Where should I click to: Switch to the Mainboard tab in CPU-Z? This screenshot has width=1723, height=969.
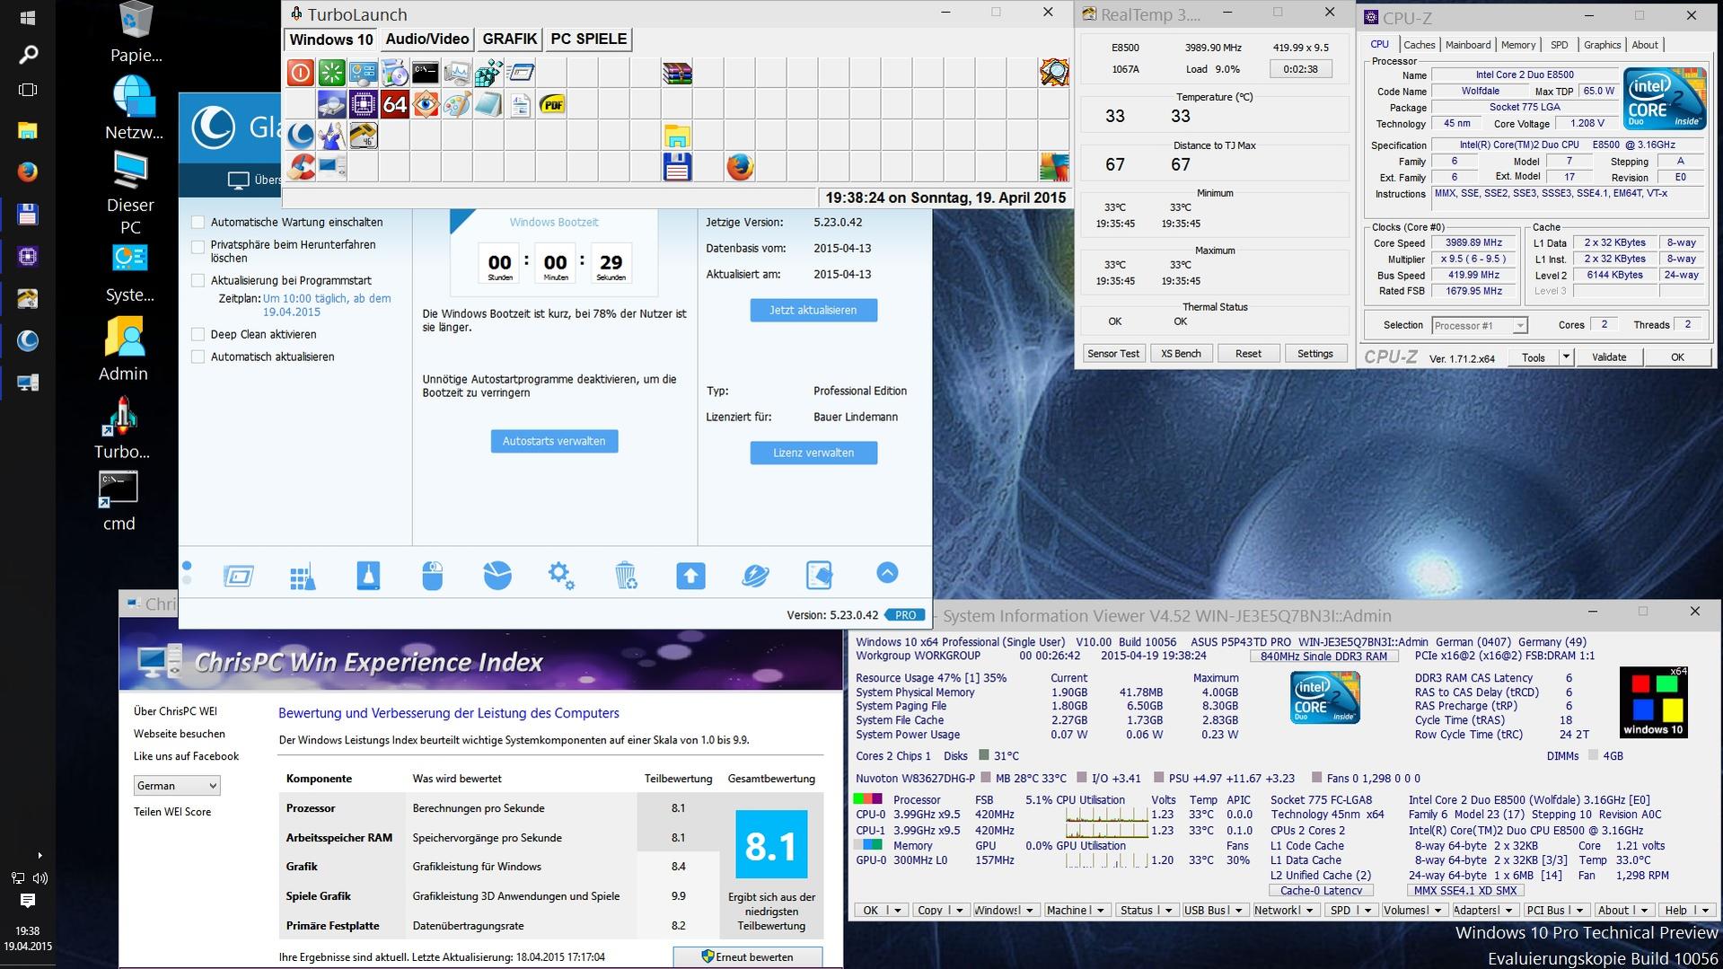click(1468, 45)
